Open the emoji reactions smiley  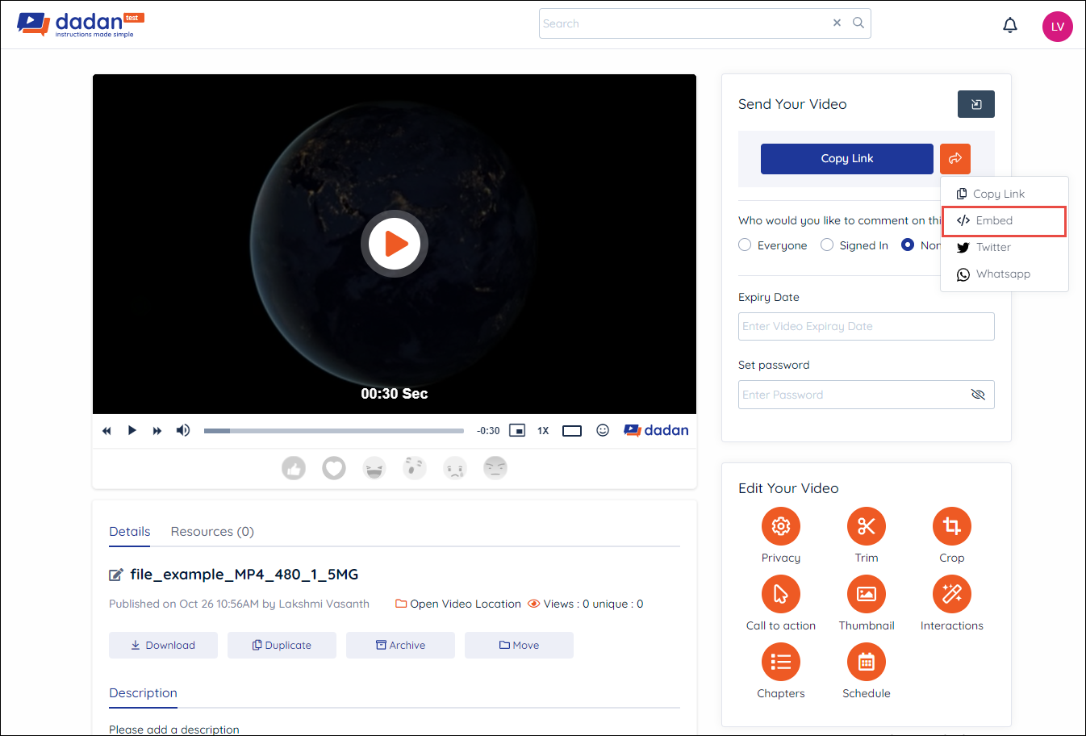pos(603,430)
